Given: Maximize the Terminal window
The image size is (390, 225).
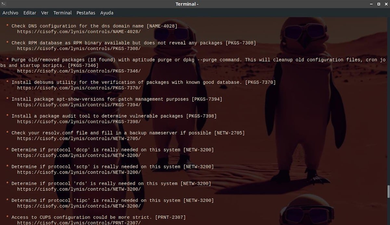Looking at the screenshot, I should point(379,4).
